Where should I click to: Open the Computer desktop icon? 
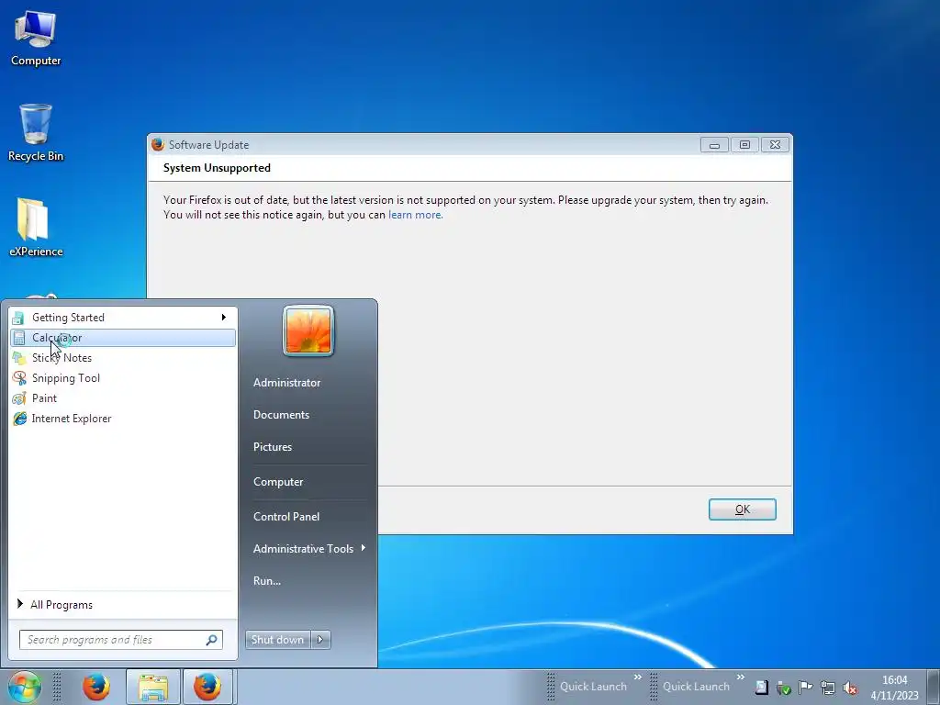click(36, 38)
